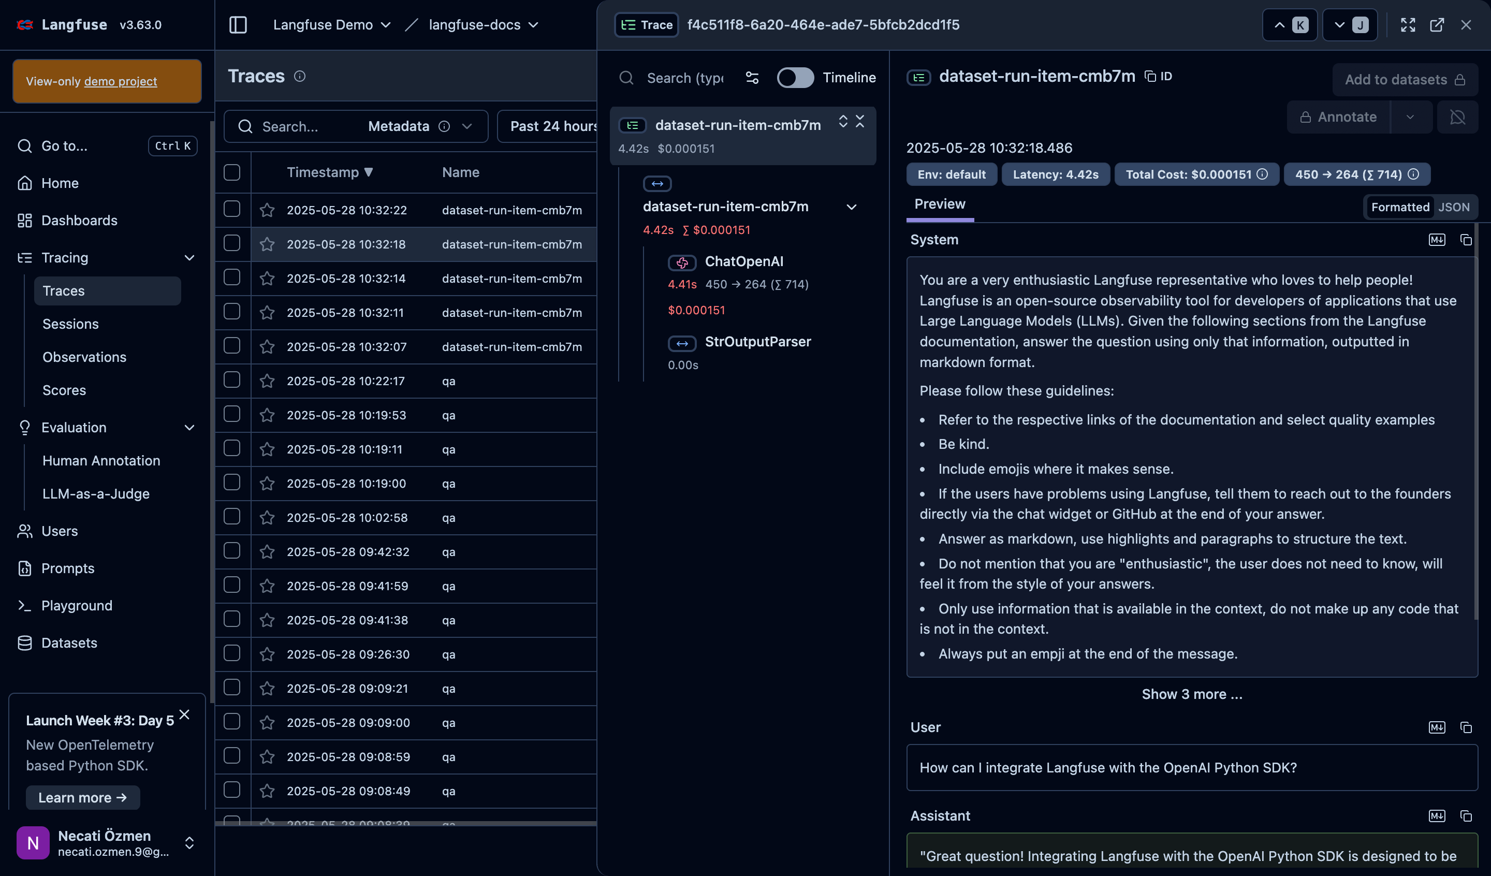
Task: Click the Traces info icon
Action: pos(300,76)
